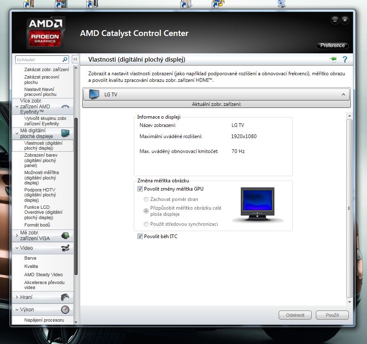Screen dimensions: 367x344
Task: Open Napájení procesoru item
Action: point(44,320)
